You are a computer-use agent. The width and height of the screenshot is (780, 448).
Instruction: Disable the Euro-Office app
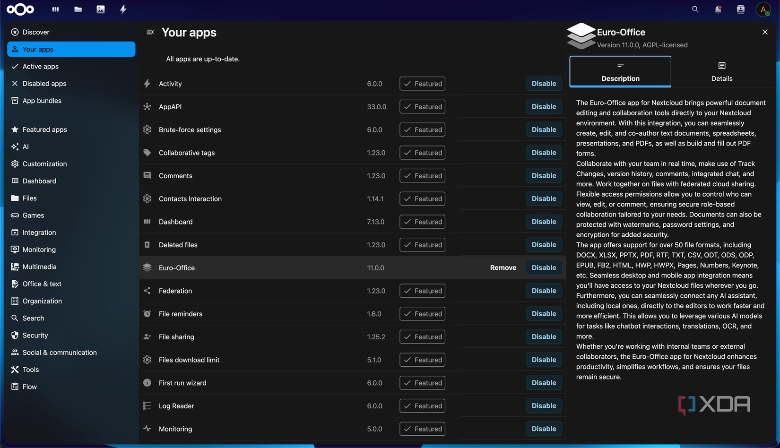tap(544, 268)
